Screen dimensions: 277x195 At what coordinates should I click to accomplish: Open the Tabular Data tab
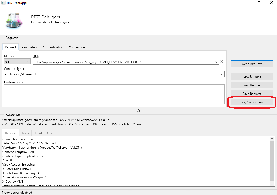click(x=43, y=133)
